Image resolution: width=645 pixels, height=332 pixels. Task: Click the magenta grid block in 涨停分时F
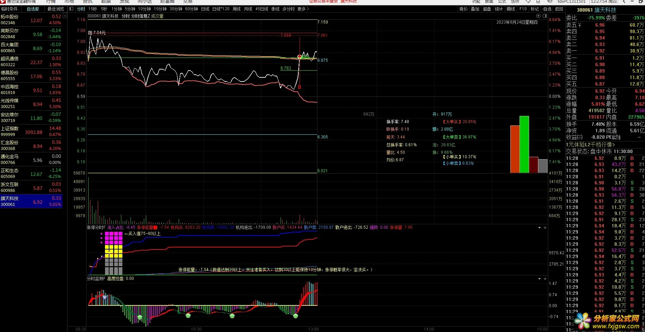point(114,238)
